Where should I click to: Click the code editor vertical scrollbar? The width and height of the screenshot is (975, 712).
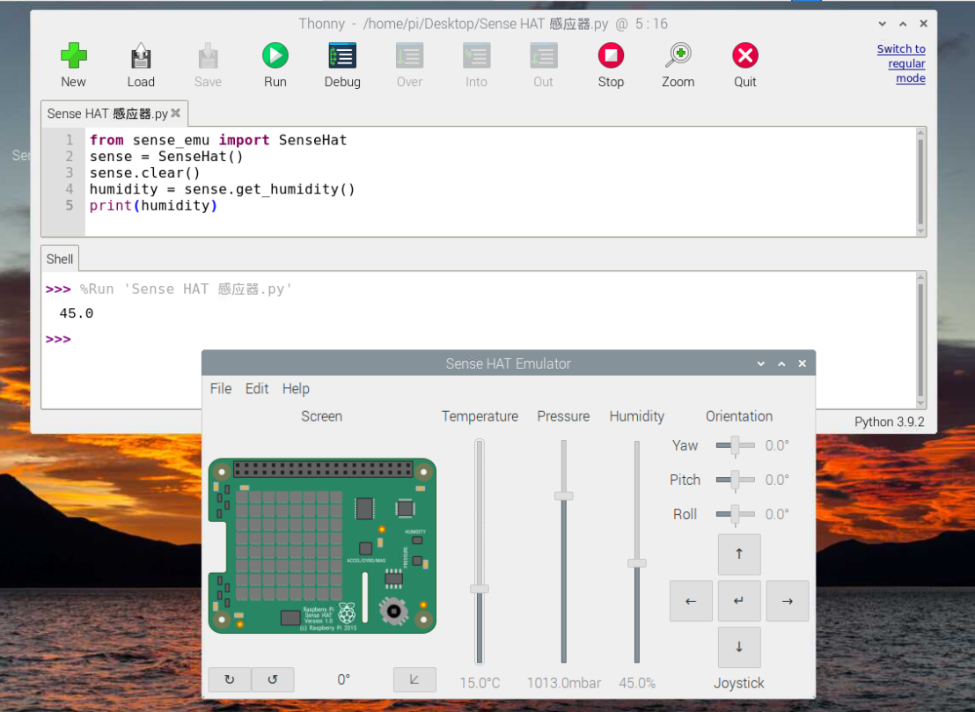click(x=921, y=181)
